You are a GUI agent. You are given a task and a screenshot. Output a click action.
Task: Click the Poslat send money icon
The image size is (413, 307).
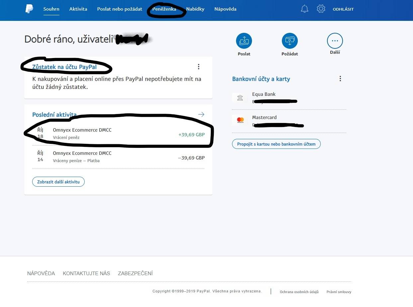[x=244, y=41]
